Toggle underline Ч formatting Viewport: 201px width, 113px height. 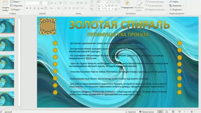(x=34, y=8)
